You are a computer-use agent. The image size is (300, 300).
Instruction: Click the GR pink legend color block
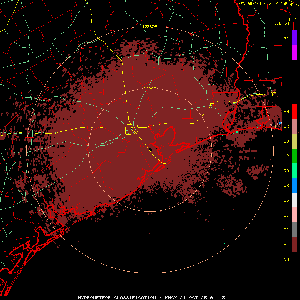[294, 126]
